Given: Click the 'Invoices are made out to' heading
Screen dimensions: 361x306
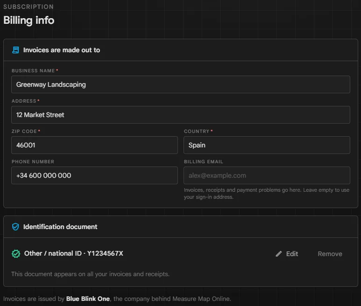Looking at the screenshot, I should pyautogui.click(x=62, y=50).
